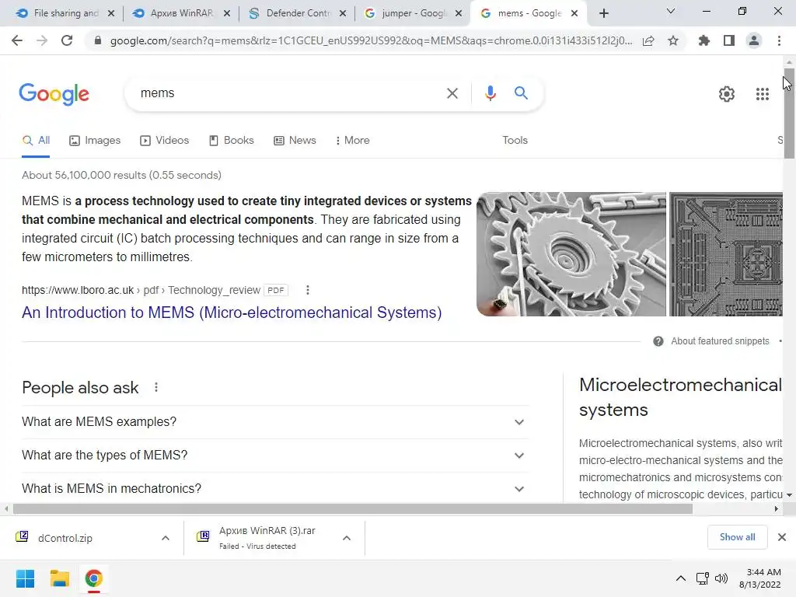The image size is (796, 597).
Task: Open the MEMS gear micrograph thumbnail
Action: (571, 254)
